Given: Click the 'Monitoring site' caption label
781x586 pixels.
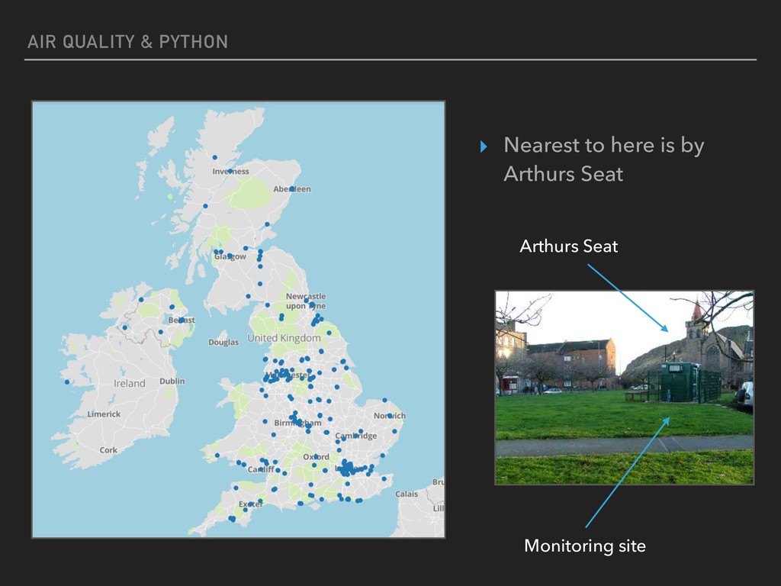Looking at the screenshot, I should click(x=585, y=546).
